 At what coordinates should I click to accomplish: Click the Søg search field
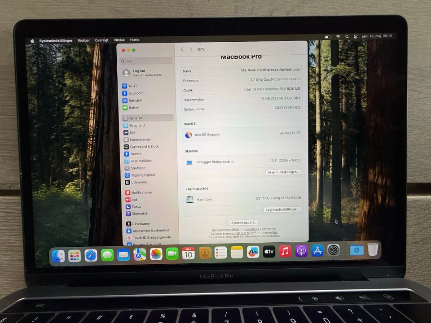coord(146,61)
